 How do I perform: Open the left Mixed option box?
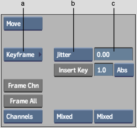click(x=73, y=117)
